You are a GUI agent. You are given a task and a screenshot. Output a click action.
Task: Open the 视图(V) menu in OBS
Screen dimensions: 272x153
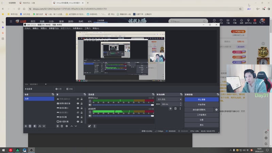pos(44,28)
